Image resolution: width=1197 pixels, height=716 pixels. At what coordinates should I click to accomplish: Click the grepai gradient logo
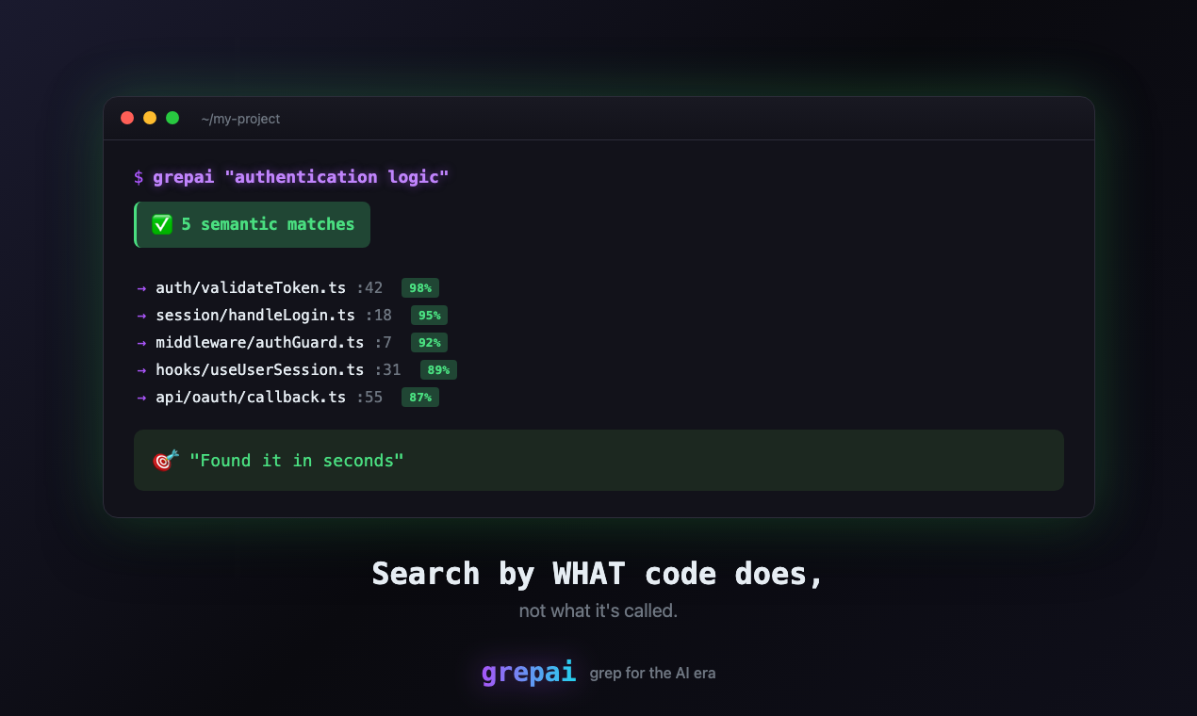pos(529,672)
